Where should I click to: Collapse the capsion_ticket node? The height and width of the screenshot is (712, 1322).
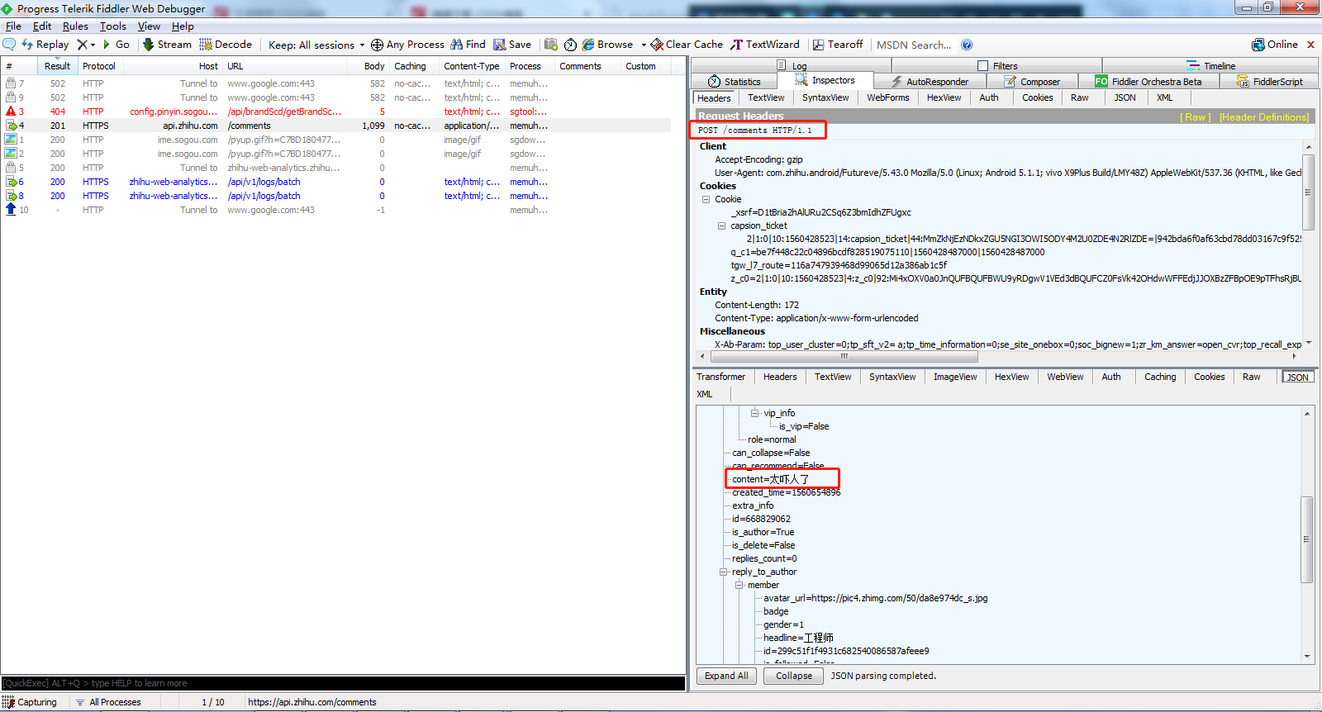(721, 225)
